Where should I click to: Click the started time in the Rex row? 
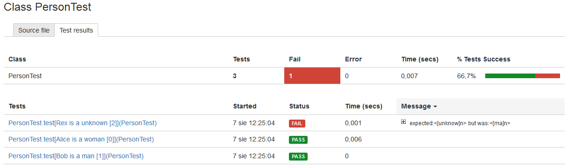[x=254, y=123]
